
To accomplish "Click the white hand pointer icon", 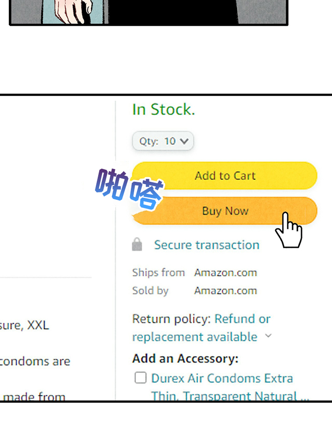I will (289, 231).
